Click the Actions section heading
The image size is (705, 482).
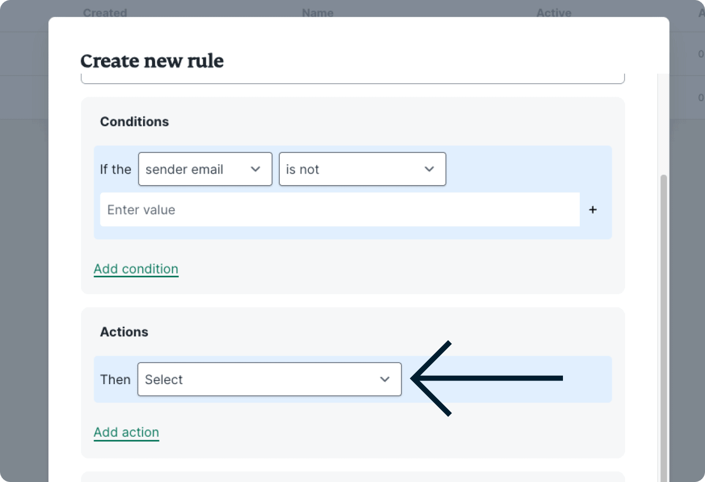click(x=124, y=332)
